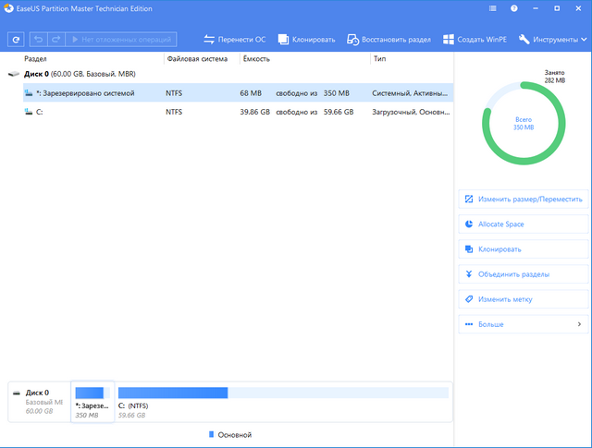592x448 pixels.
Task: Click Изменить размер/Переместить button
Action: [x=524, y=199]
